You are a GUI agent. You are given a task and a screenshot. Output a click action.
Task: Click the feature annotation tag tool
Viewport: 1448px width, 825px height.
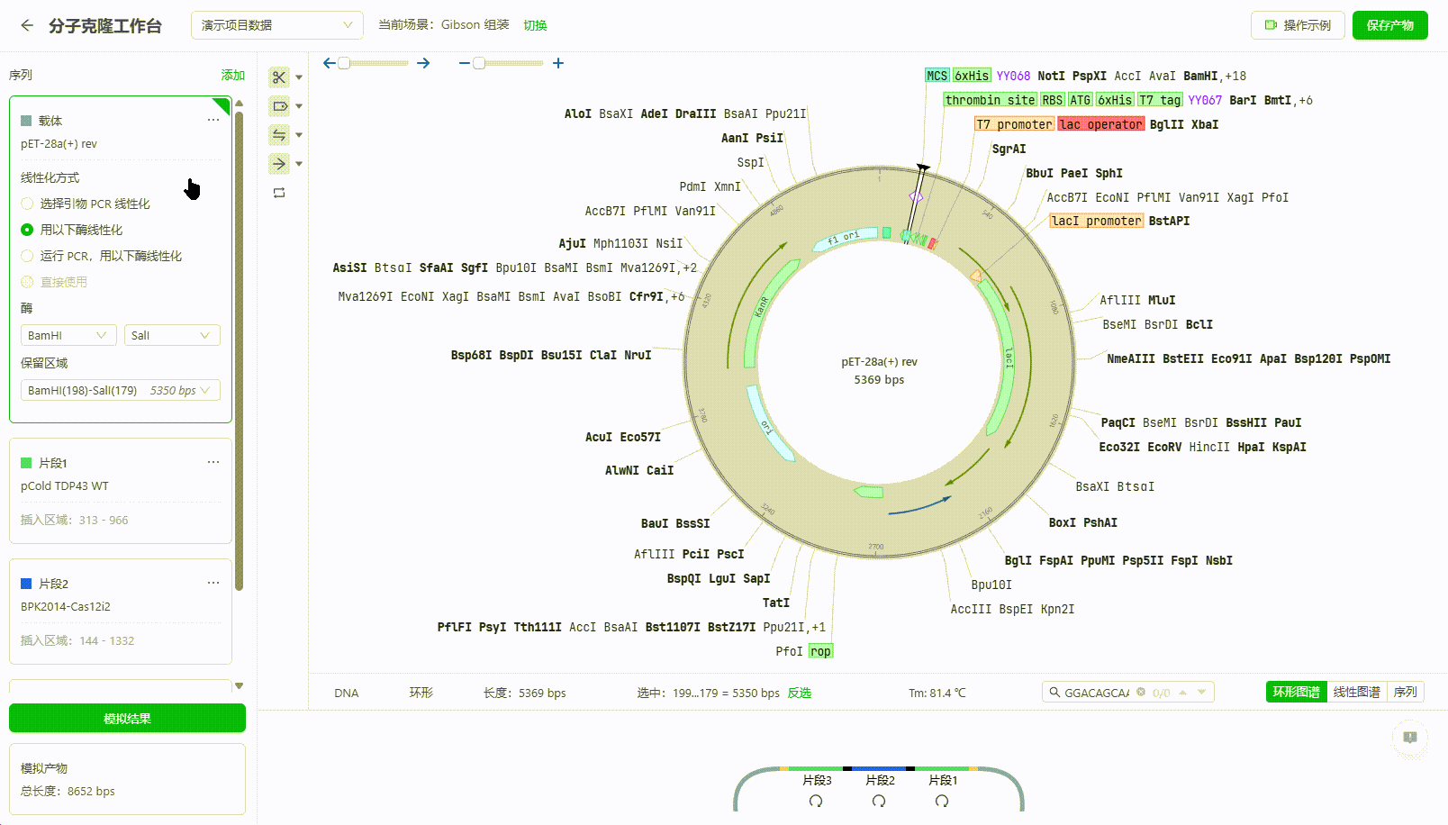click(x=279, y=106)
